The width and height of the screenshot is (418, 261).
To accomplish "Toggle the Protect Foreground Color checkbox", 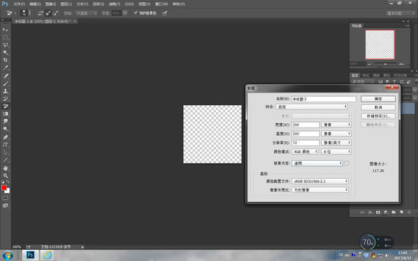I will (x=136, y=13).
